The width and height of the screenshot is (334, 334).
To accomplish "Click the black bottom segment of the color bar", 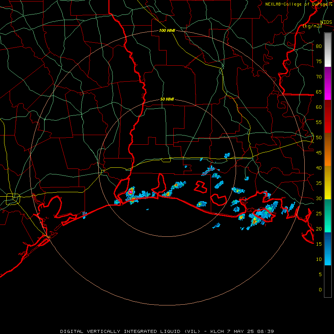I will [x=328, y=281].
